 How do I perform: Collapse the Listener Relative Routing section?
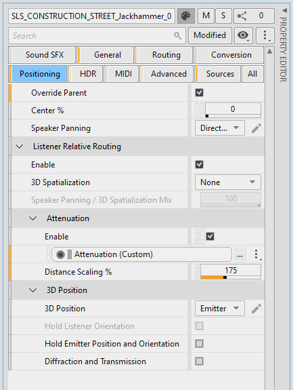[x=20, y=147]
